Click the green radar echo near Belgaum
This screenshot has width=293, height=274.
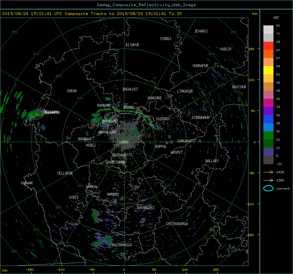tap(33, 114)
